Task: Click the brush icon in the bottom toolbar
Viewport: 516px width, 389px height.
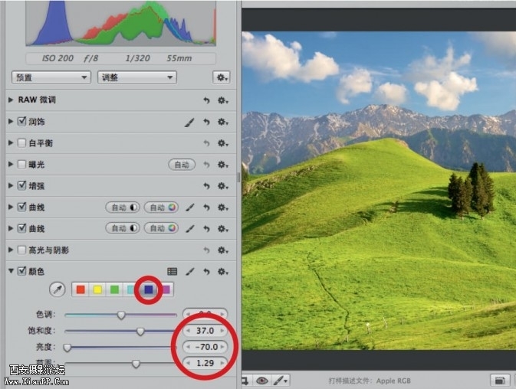Action: tap(280, 380)
